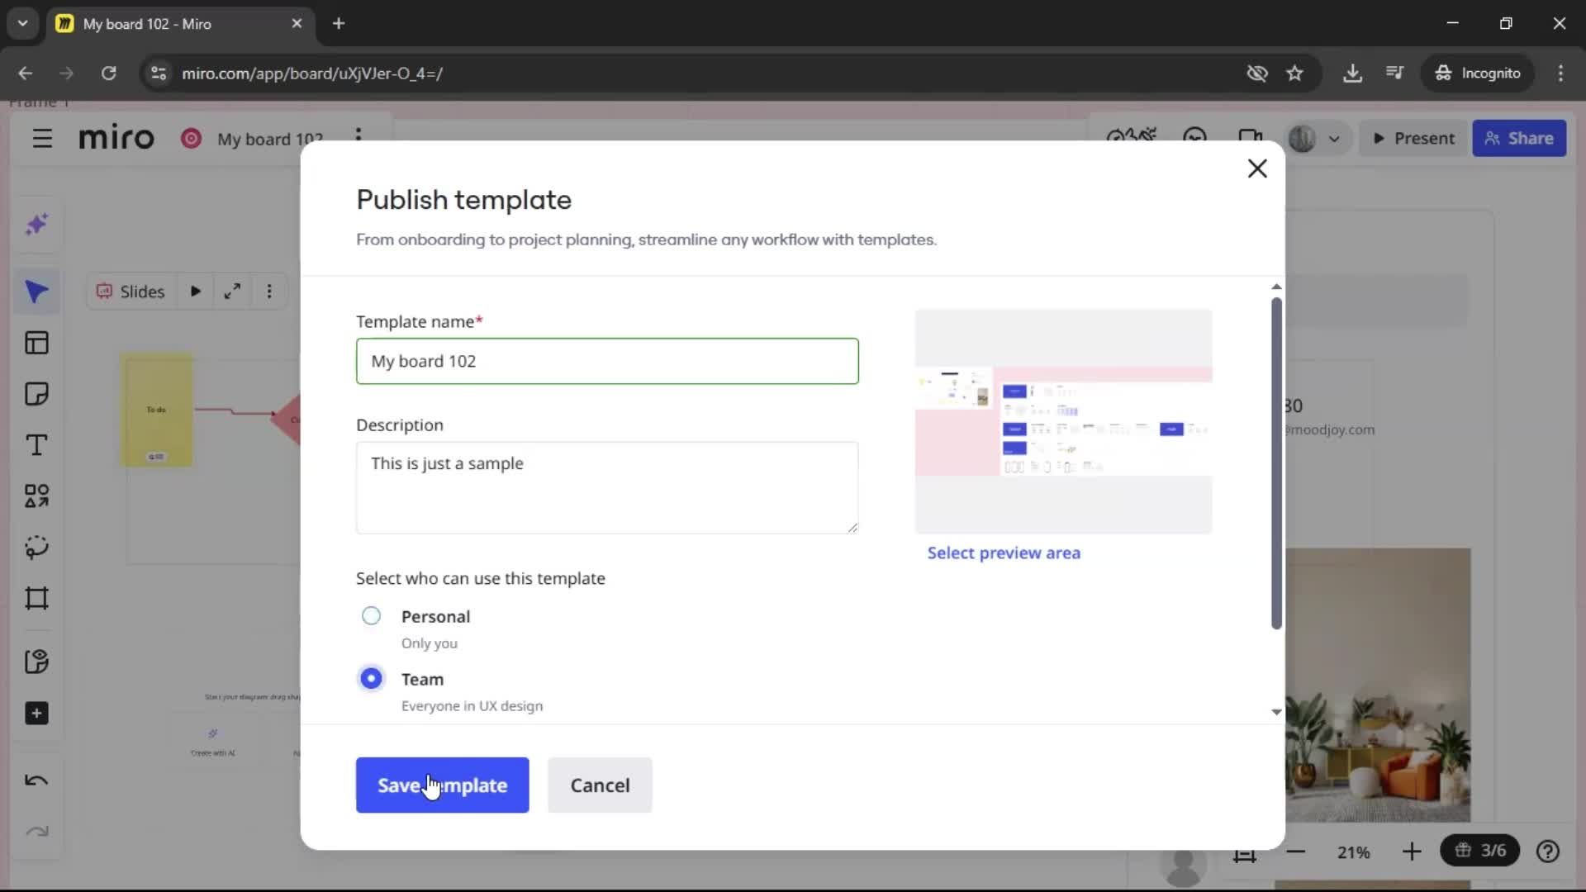This screenshot has height=892, width=1586.
Task: Click Select preview area link
Action: pos(1004,553)
